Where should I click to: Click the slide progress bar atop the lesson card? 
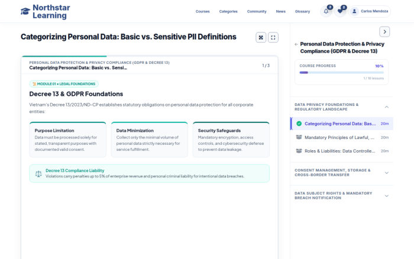click(150, 56)
